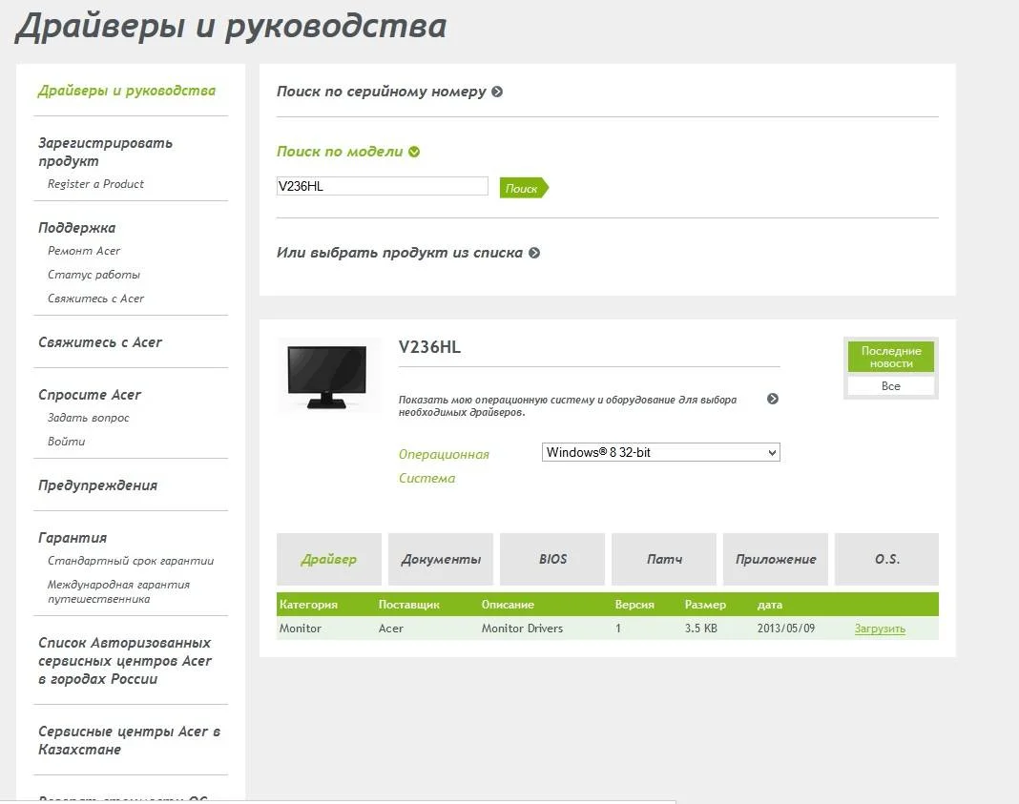The image size is (1019, 804).
Task: Open Предупреждения sidebar section
Action: pos(97,485)
